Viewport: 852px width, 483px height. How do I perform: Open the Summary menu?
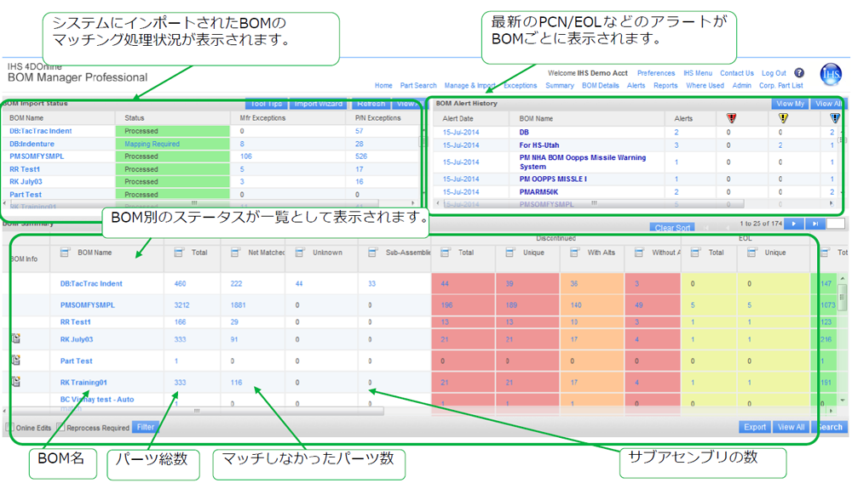pos(560,86)
